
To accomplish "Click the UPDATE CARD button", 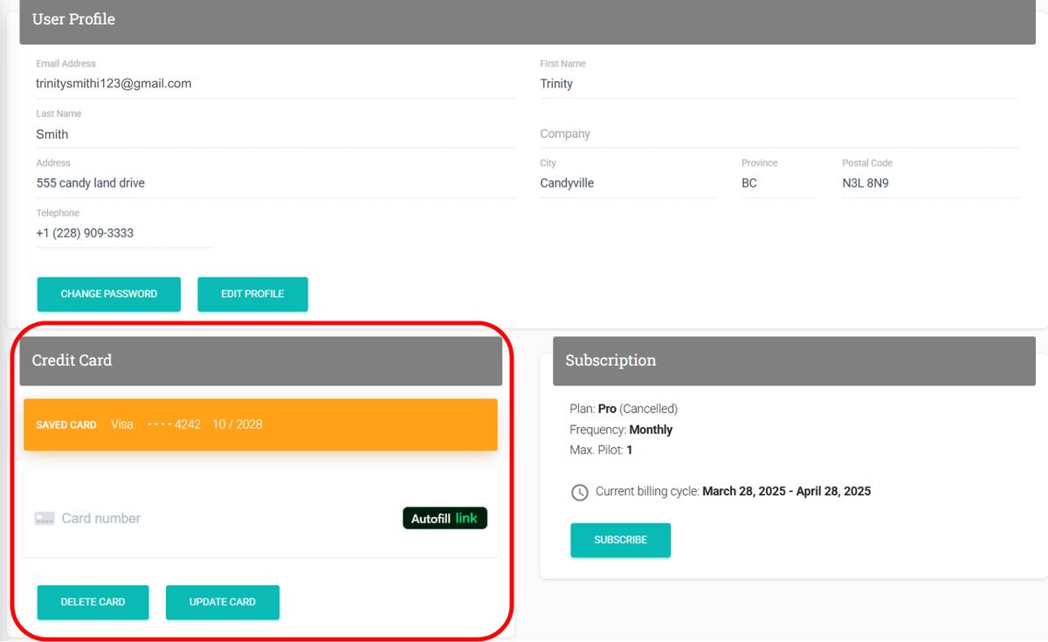I will pos(222,602).
